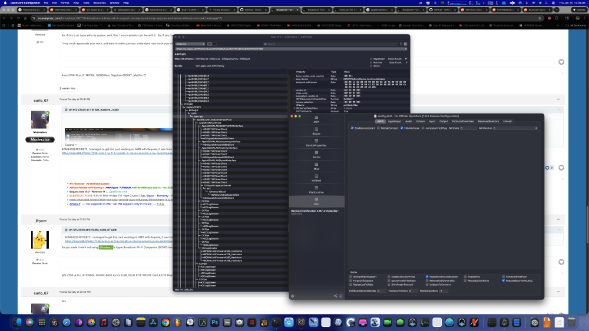This screenshot has width=589, height=331.
Task: Switch to the ReservedMemory tab
Action: pos(488,122)
